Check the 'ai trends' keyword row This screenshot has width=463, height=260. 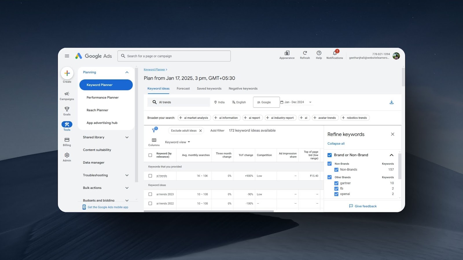(x=150, y=176)
